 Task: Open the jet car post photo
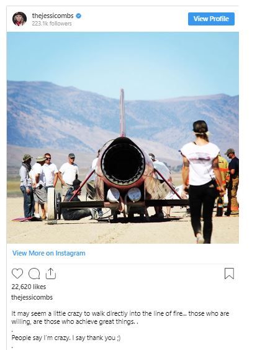click(x=123, y=137)
